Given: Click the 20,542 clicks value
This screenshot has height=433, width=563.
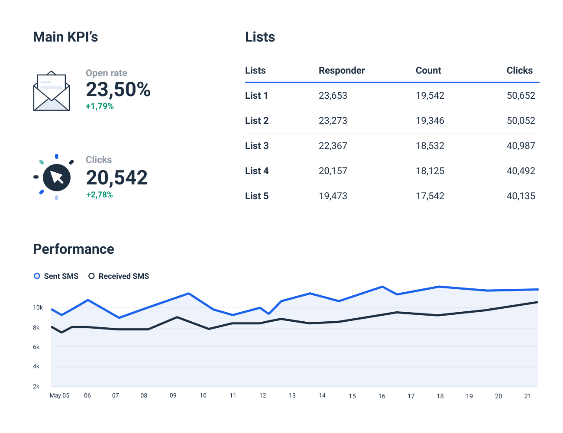Looking at the screenshot, I should click(117, 177).
